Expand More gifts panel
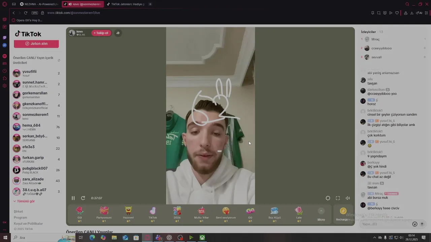This screenshot has width=431, height=242. point(321,215)
